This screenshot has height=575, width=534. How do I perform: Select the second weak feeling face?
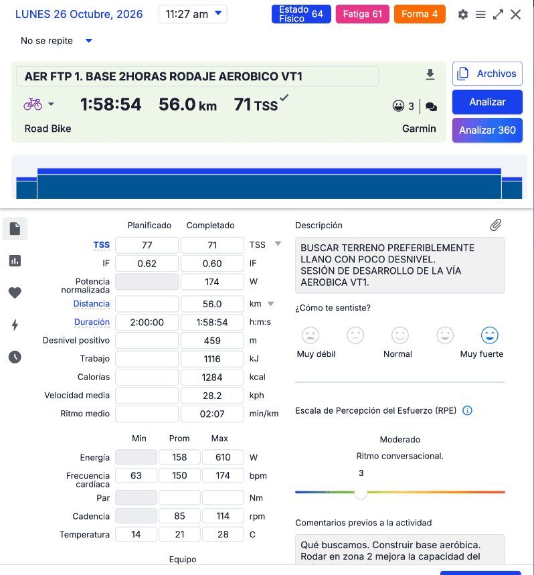[x=355, y=335]
